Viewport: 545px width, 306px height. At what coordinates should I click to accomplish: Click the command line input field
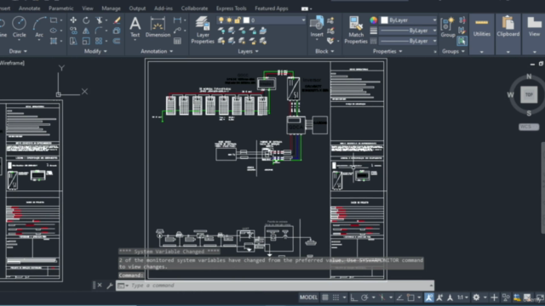(274, 286)
